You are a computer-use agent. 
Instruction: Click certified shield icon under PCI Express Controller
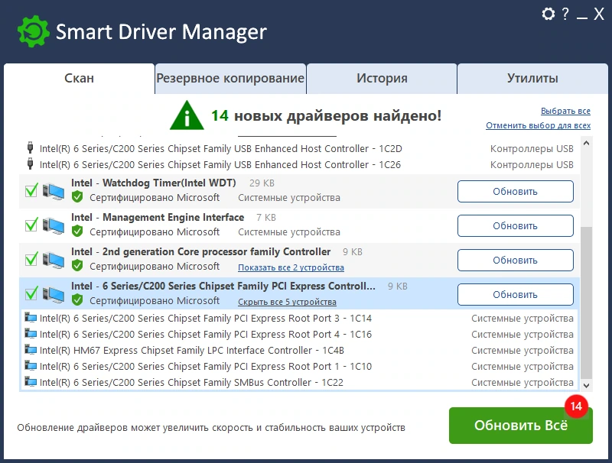click(x=77, y=299)
